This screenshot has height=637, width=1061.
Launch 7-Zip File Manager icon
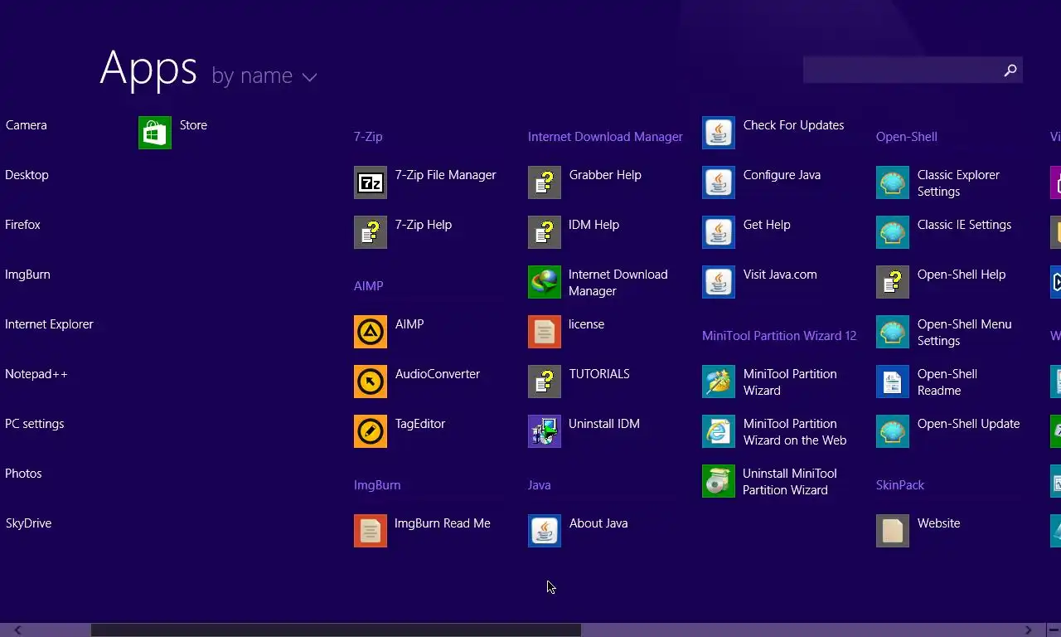(371, 182)
